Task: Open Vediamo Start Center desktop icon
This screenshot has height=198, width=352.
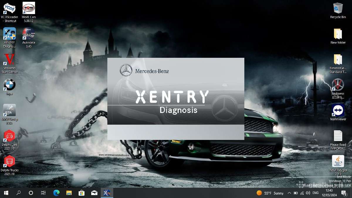Action: pyautogui.click(x=9, y=63)
